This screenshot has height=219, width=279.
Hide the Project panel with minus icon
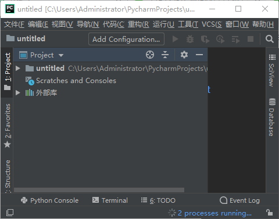coord(199,55)
